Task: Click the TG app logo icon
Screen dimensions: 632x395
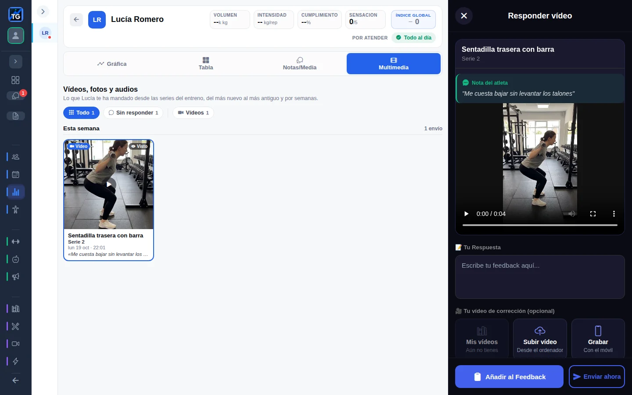Action: (x=16, y=14)
